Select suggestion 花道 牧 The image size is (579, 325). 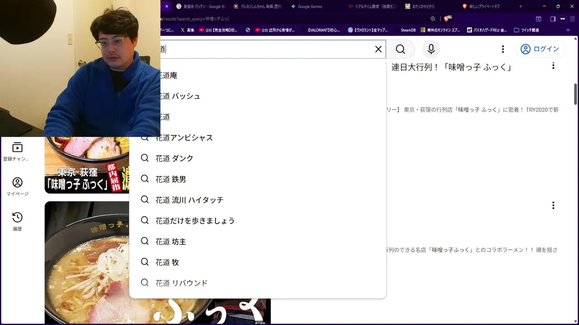tap(258, 262)
